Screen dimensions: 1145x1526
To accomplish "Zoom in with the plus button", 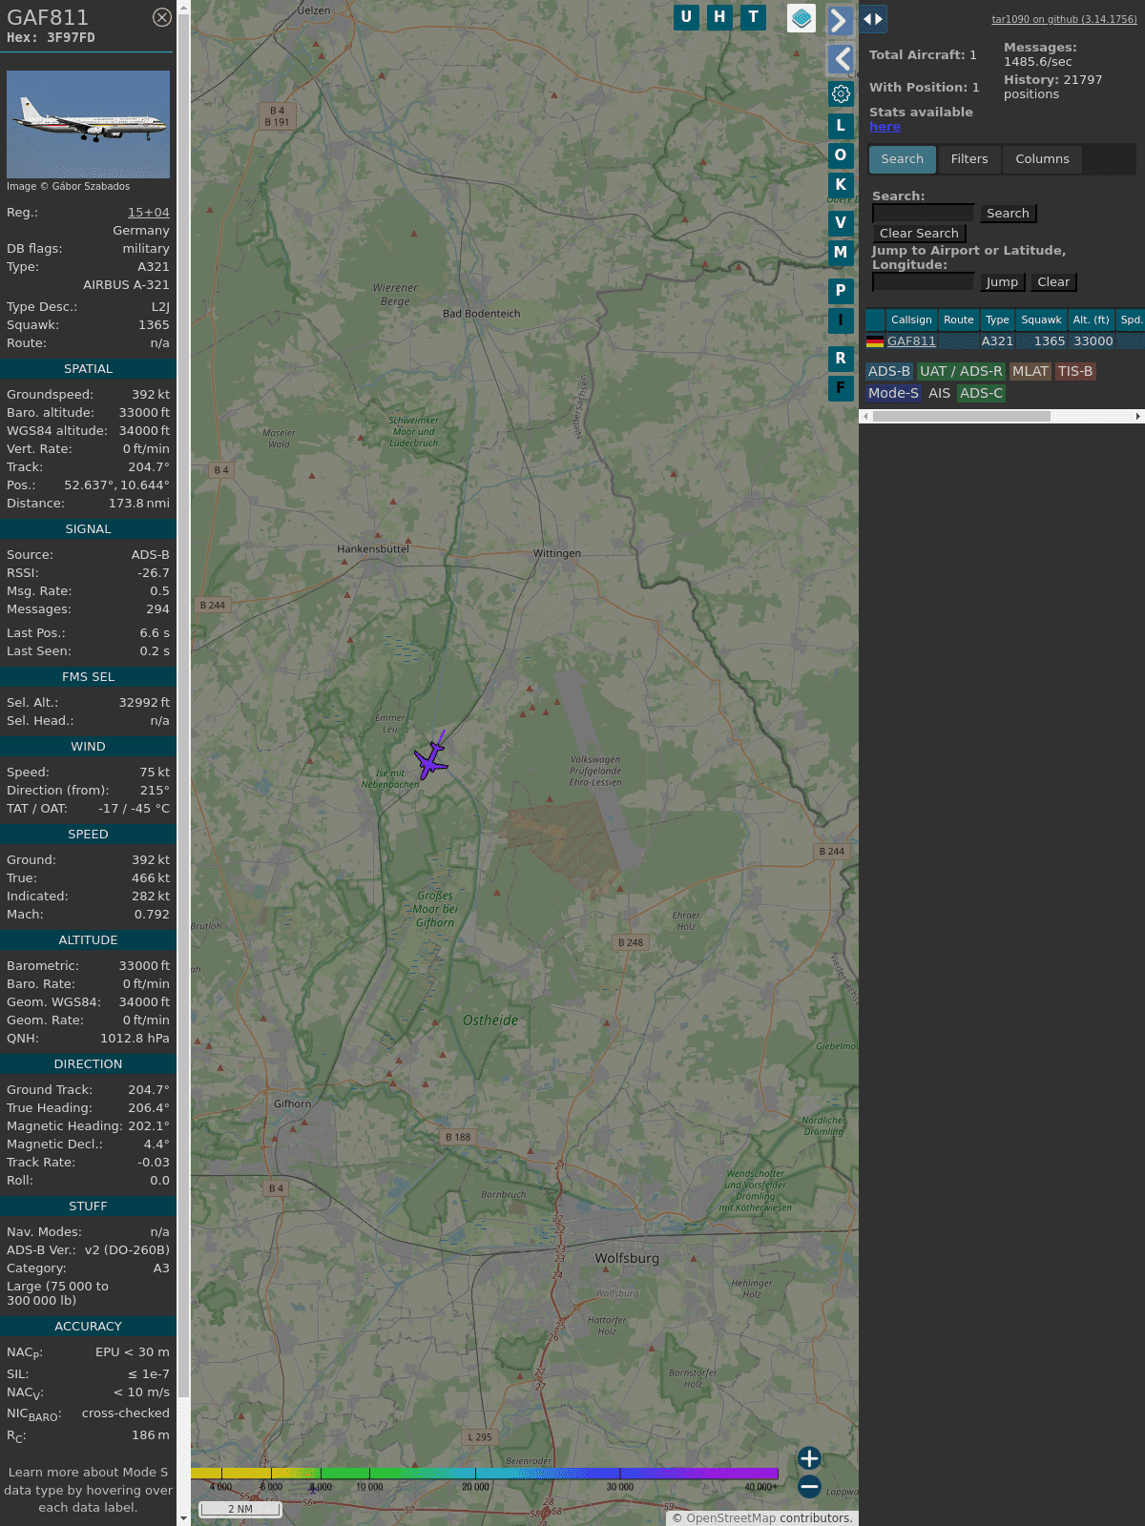I will (x=809, y=1458).
